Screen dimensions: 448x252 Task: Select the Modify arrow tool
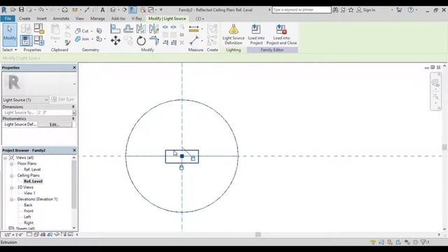(x=10, y=34)
